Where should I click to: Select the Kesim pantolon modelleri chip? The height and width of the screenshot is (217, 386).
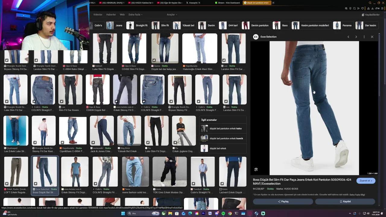click(x=311, y=25)
